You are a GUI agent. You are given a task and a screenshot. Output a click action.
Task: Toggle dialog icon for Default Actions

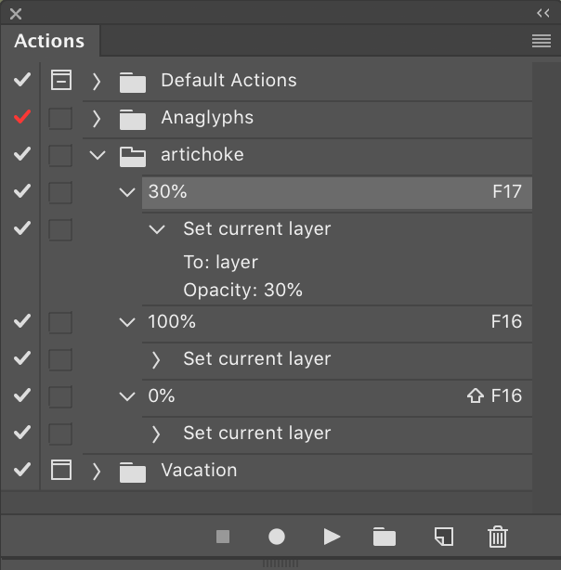click(61, 80)
